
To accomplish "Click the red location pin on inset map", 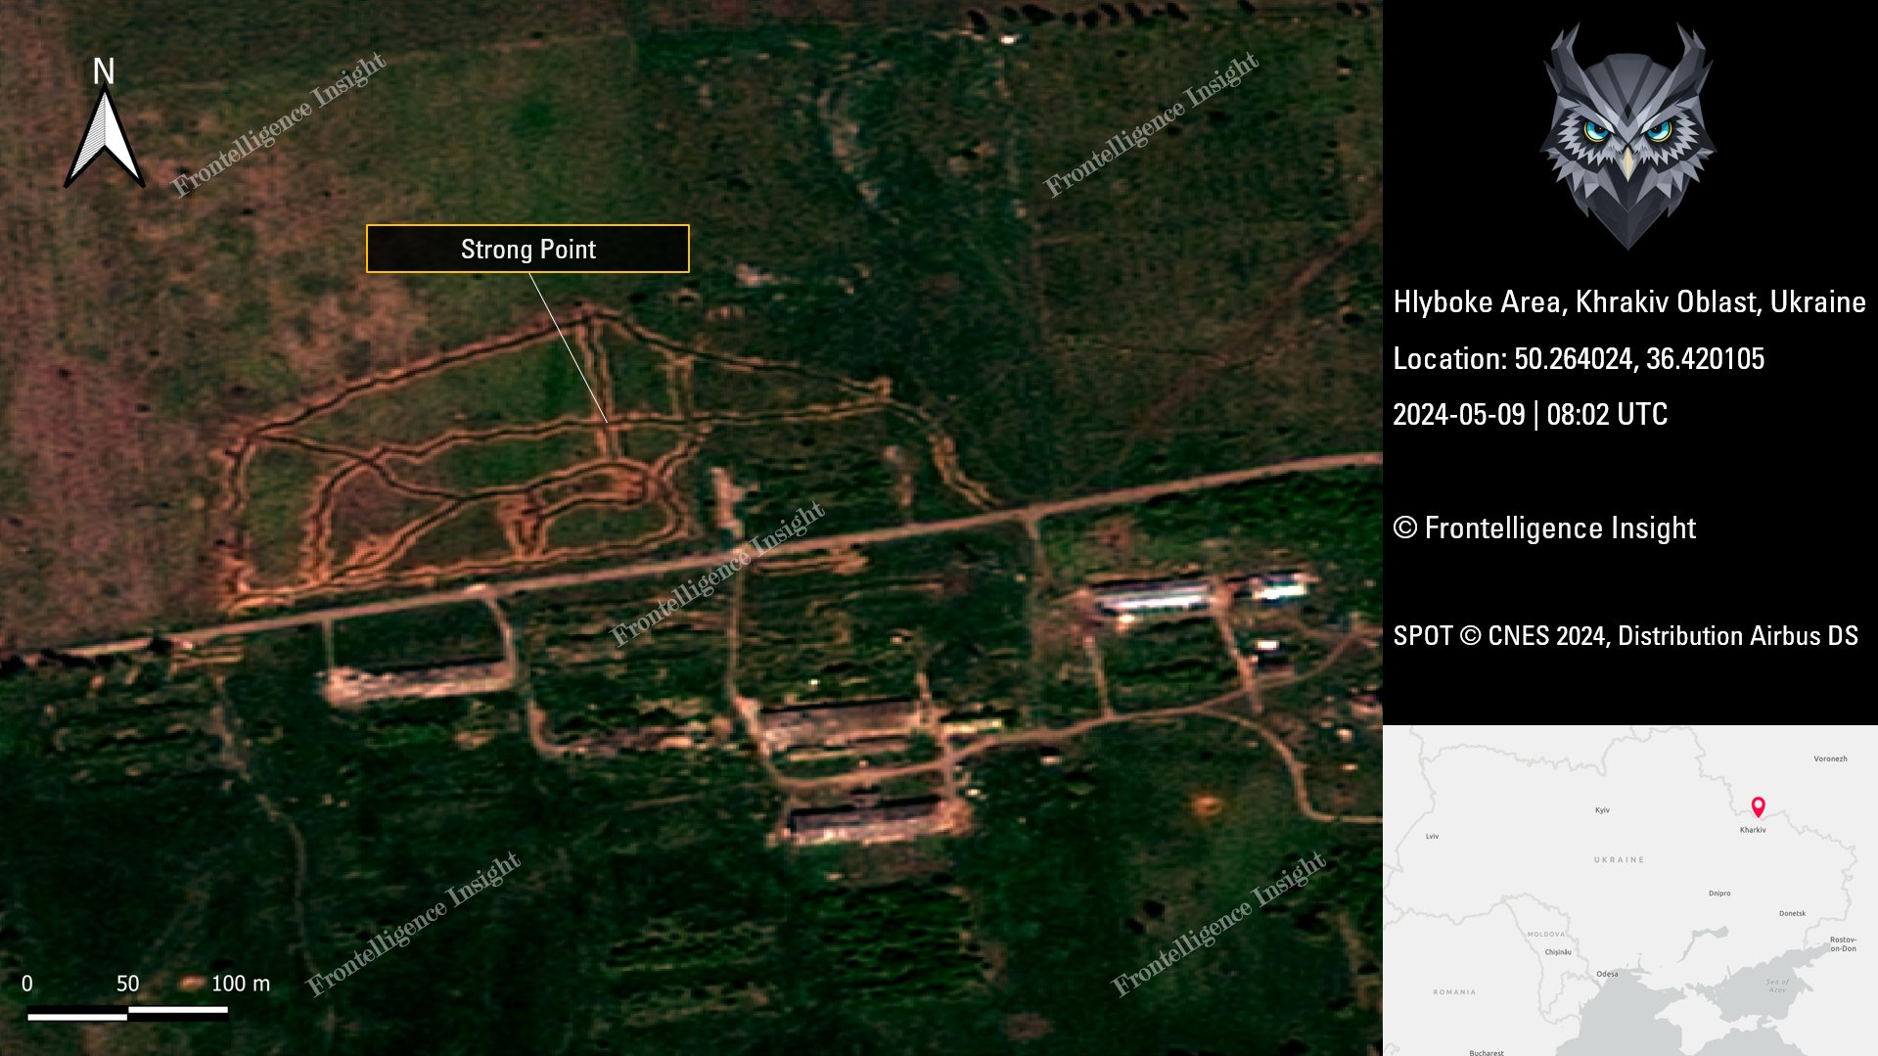I will click(1758, 806).
